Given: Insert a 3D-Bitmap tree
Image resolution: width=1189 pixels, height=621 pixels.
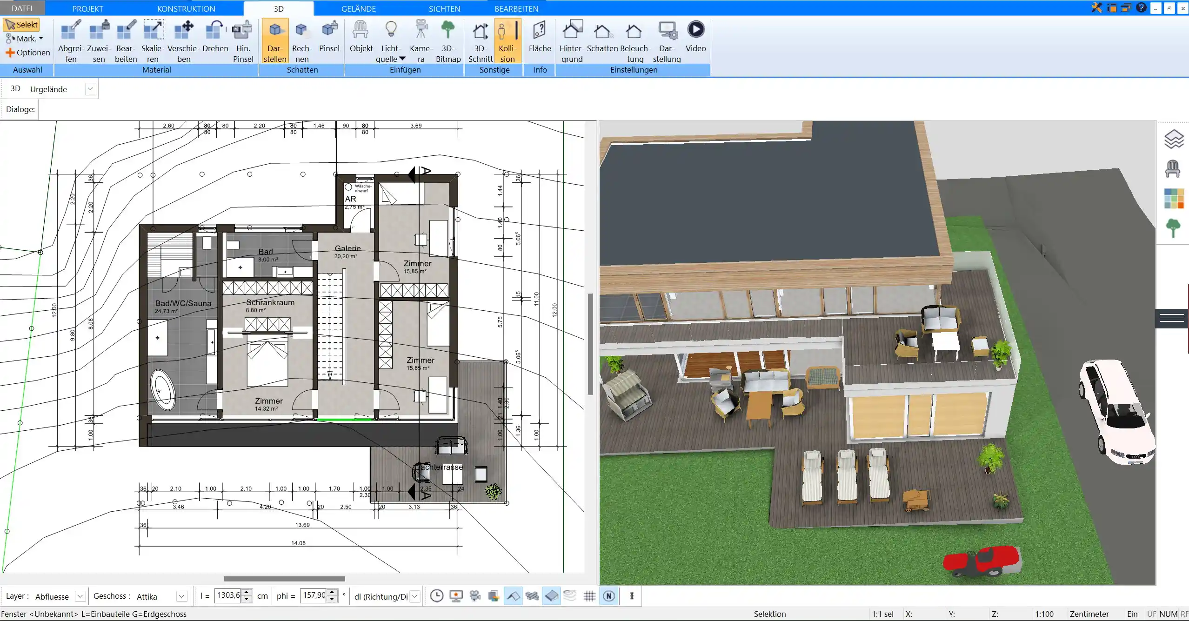Looking at the screenshot, I should (x=448, y=41).
